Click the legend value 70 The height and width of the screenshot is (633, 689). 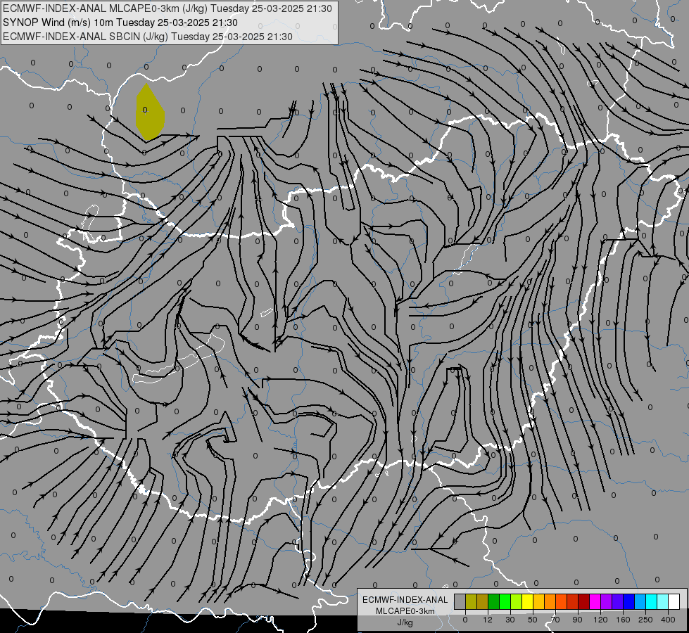pos(555,620)
